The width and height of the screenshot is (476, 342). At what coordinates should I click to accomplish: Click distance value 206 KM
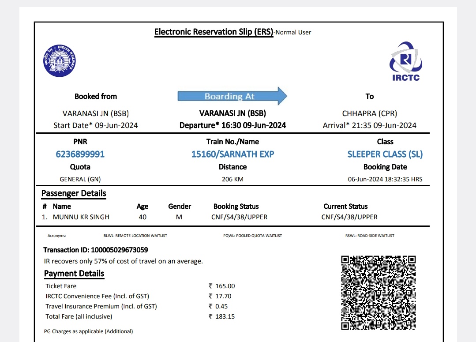point(232,179)
